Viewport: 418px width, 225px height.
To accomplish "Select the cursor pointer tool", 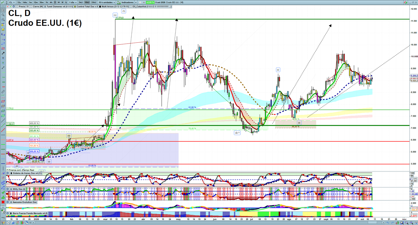I will [x=3, y=10].
